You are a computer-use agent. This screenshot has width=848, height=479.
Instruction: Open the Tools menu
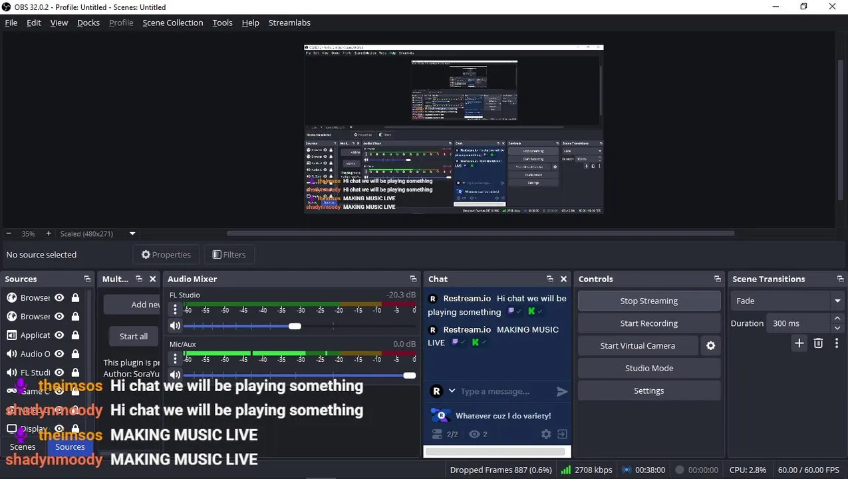click(222, 23)
